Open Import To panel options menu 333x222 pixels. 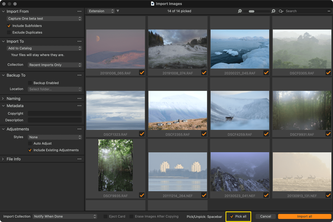79,41
